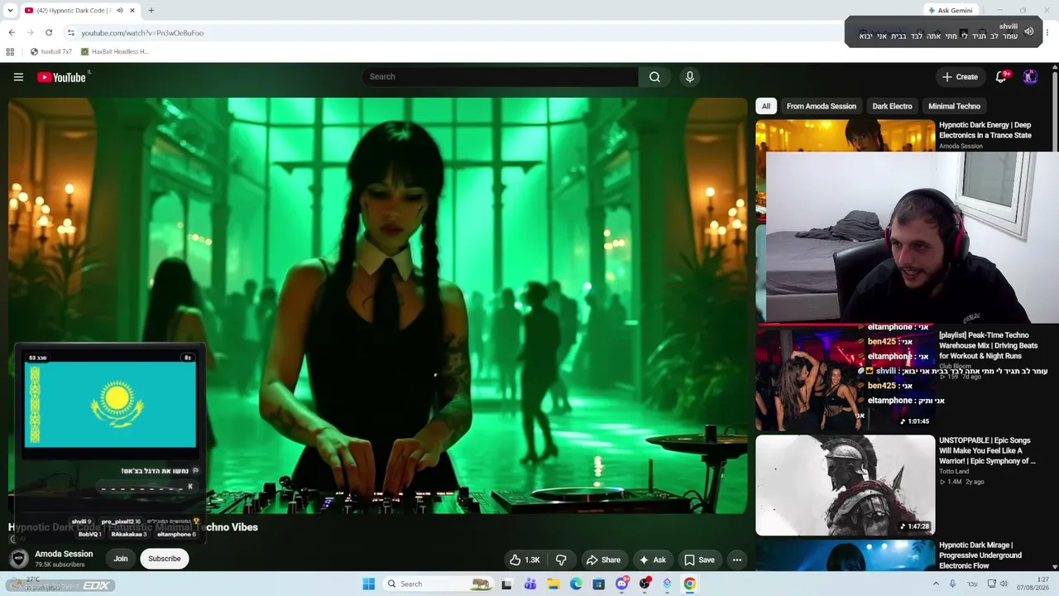The width and height of the screenshot is (1059, 596).
Task: Open the HaxBall Headless bookmark
Action: tap(115, 51)
